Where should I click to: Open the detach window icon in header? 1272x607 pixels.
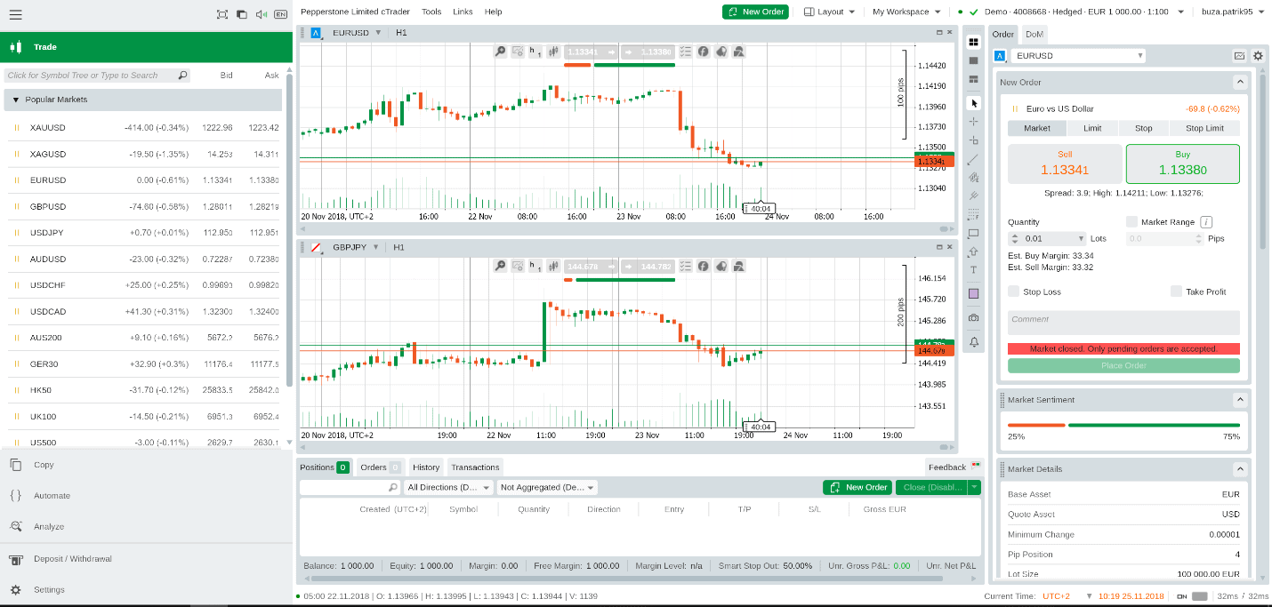[x=242, y=14]
